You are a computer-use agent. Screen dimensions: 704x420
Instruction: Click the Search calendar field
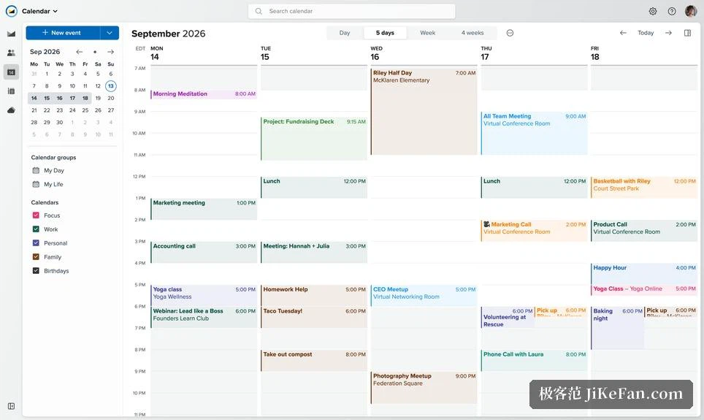[351, 11]
